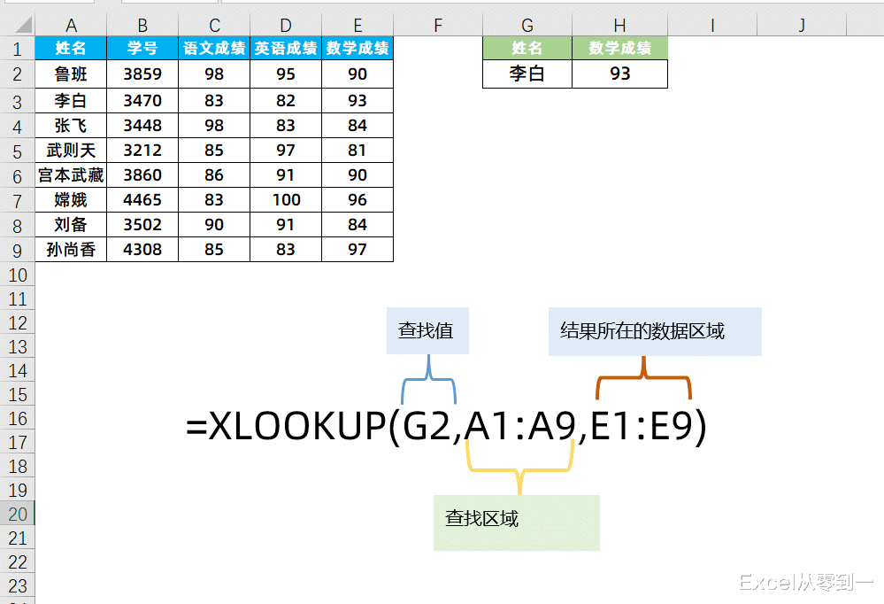Click the 李白 cell in column G

tap(527, 74)
